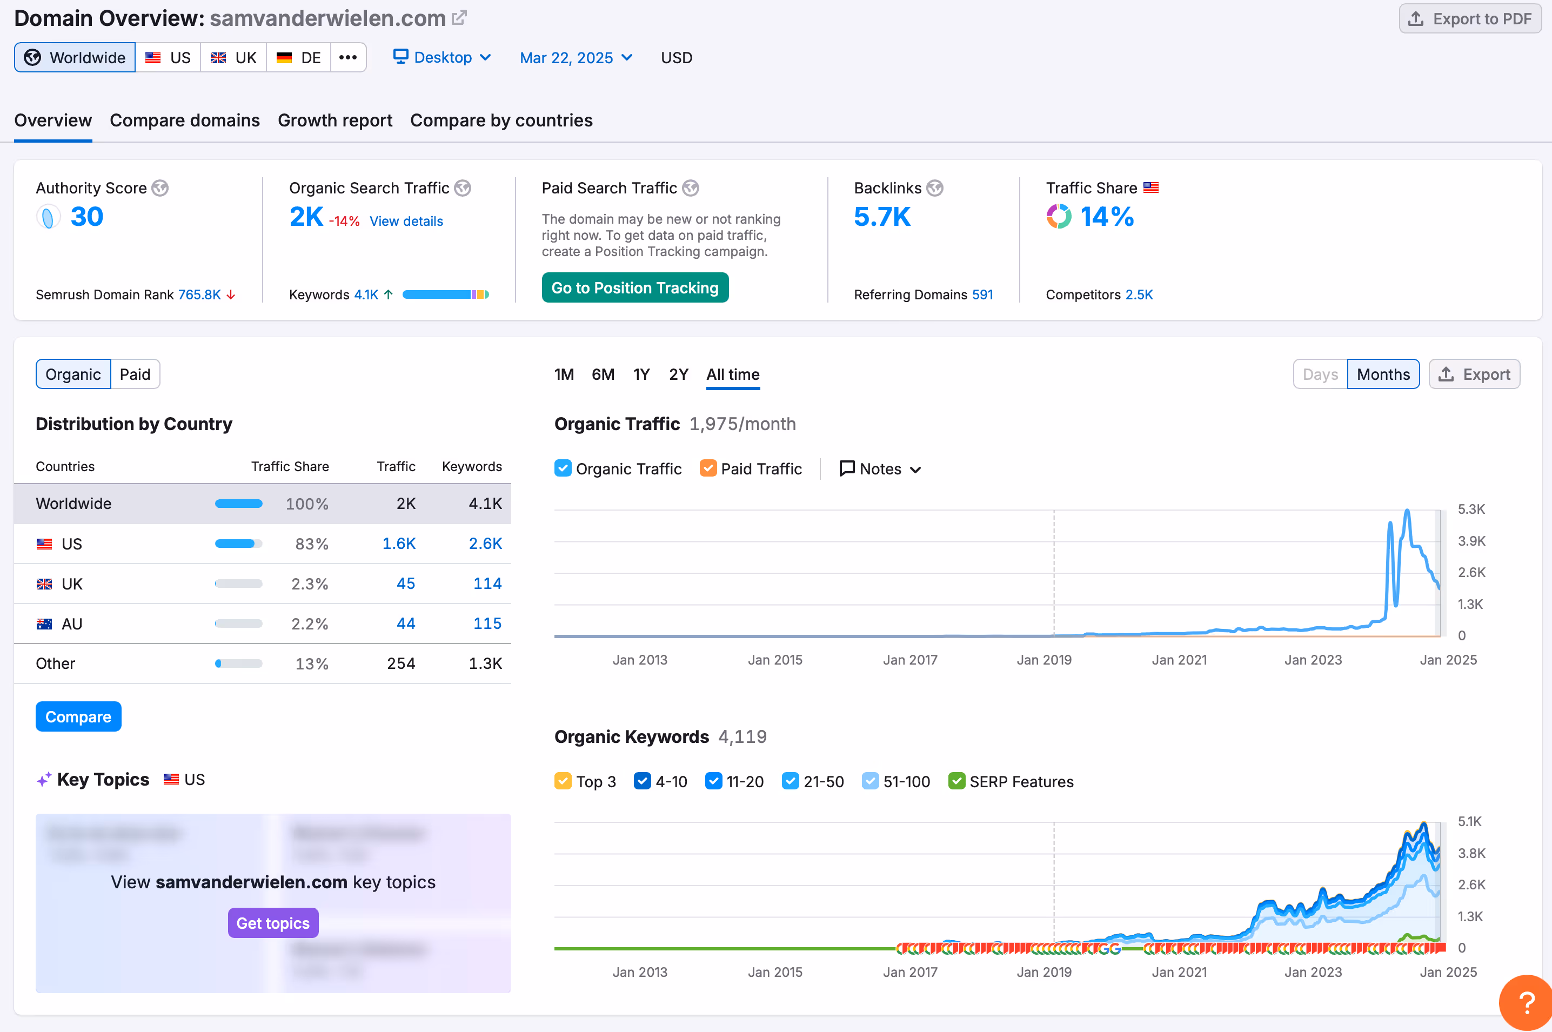The image size is (1552, 1032).
Task: Click the keyword distribution color bar
Action: (446, 295)
